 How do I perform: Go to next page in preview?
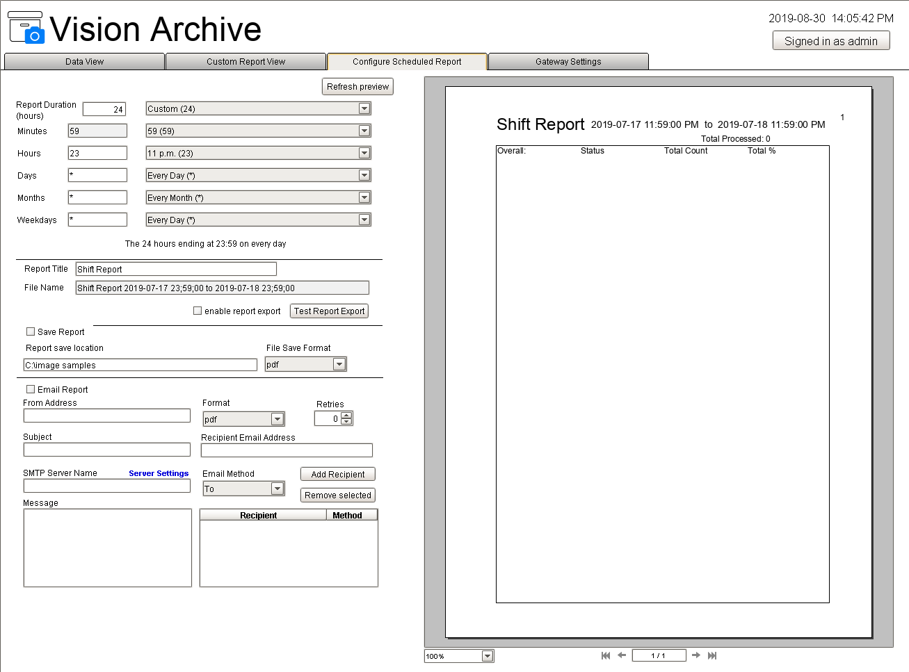695,655
